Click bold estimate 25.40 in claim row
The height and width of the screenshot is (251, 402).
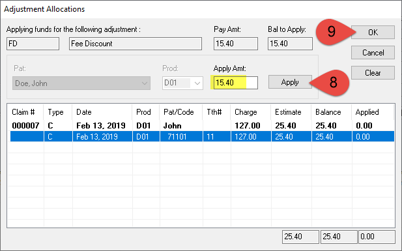point(285,126)
